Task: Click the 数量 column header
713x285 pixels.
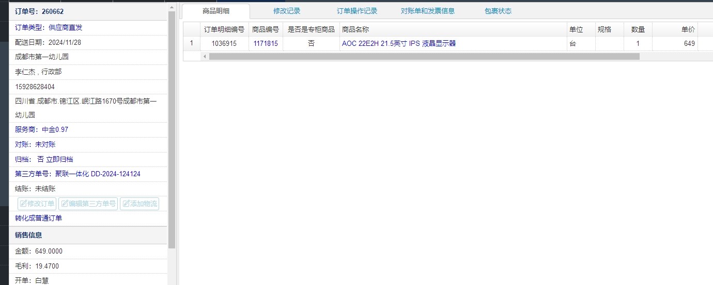Action: click(x=638, y=30)
